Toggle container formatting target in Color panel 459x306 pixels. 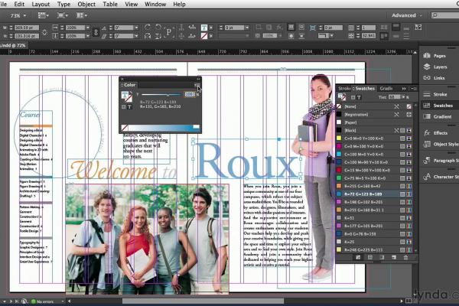click(x=123, y=107)
